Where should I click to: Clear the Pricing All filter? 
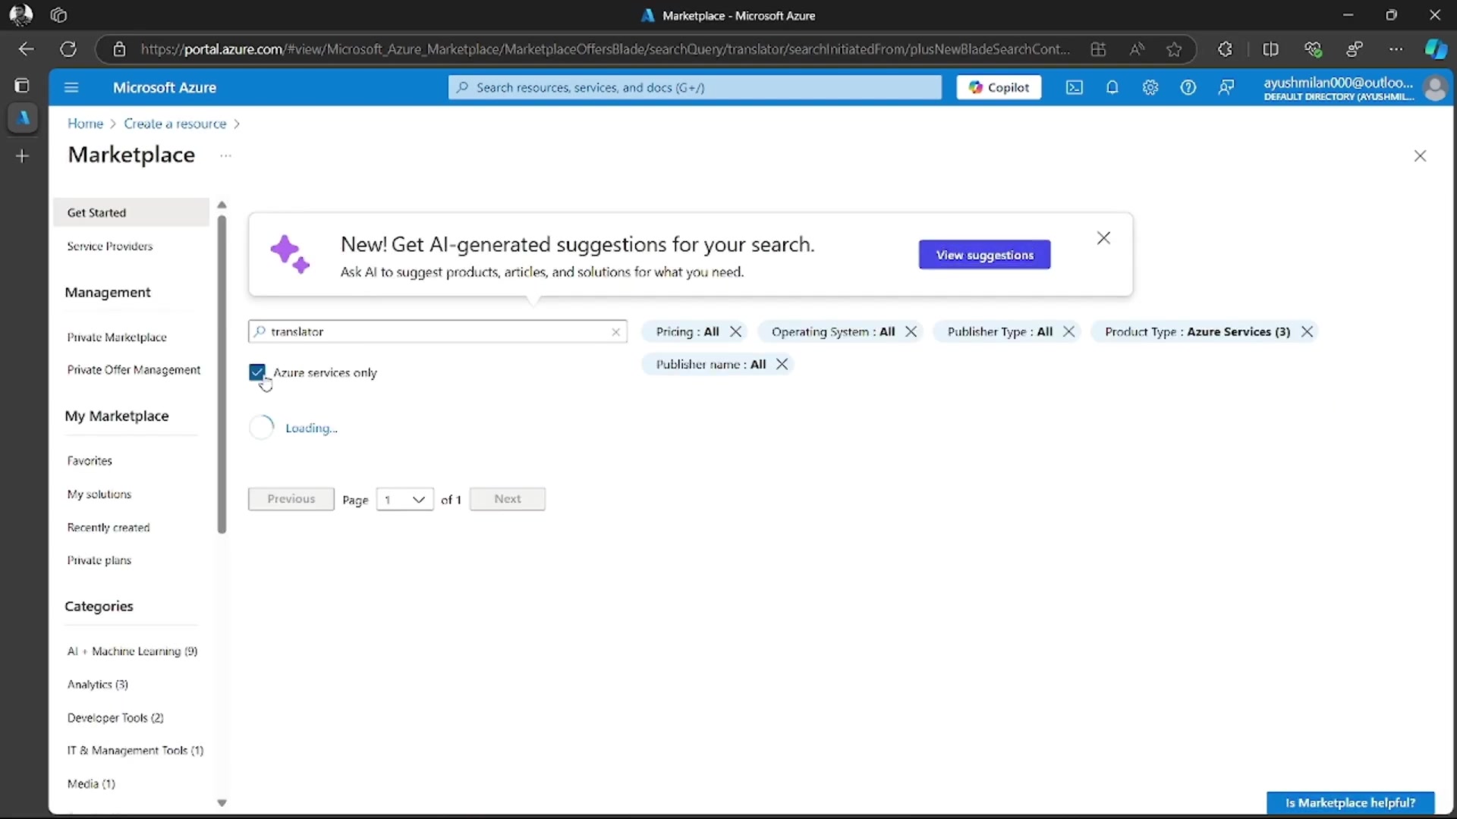click(735, 331)
